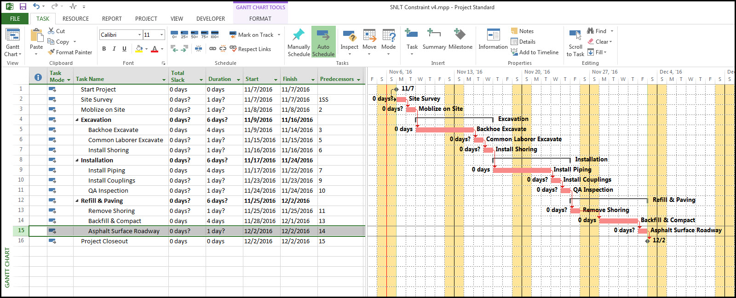Save the project with the floppy disk icon
The image size is (736, 298).
click(23, 6)
